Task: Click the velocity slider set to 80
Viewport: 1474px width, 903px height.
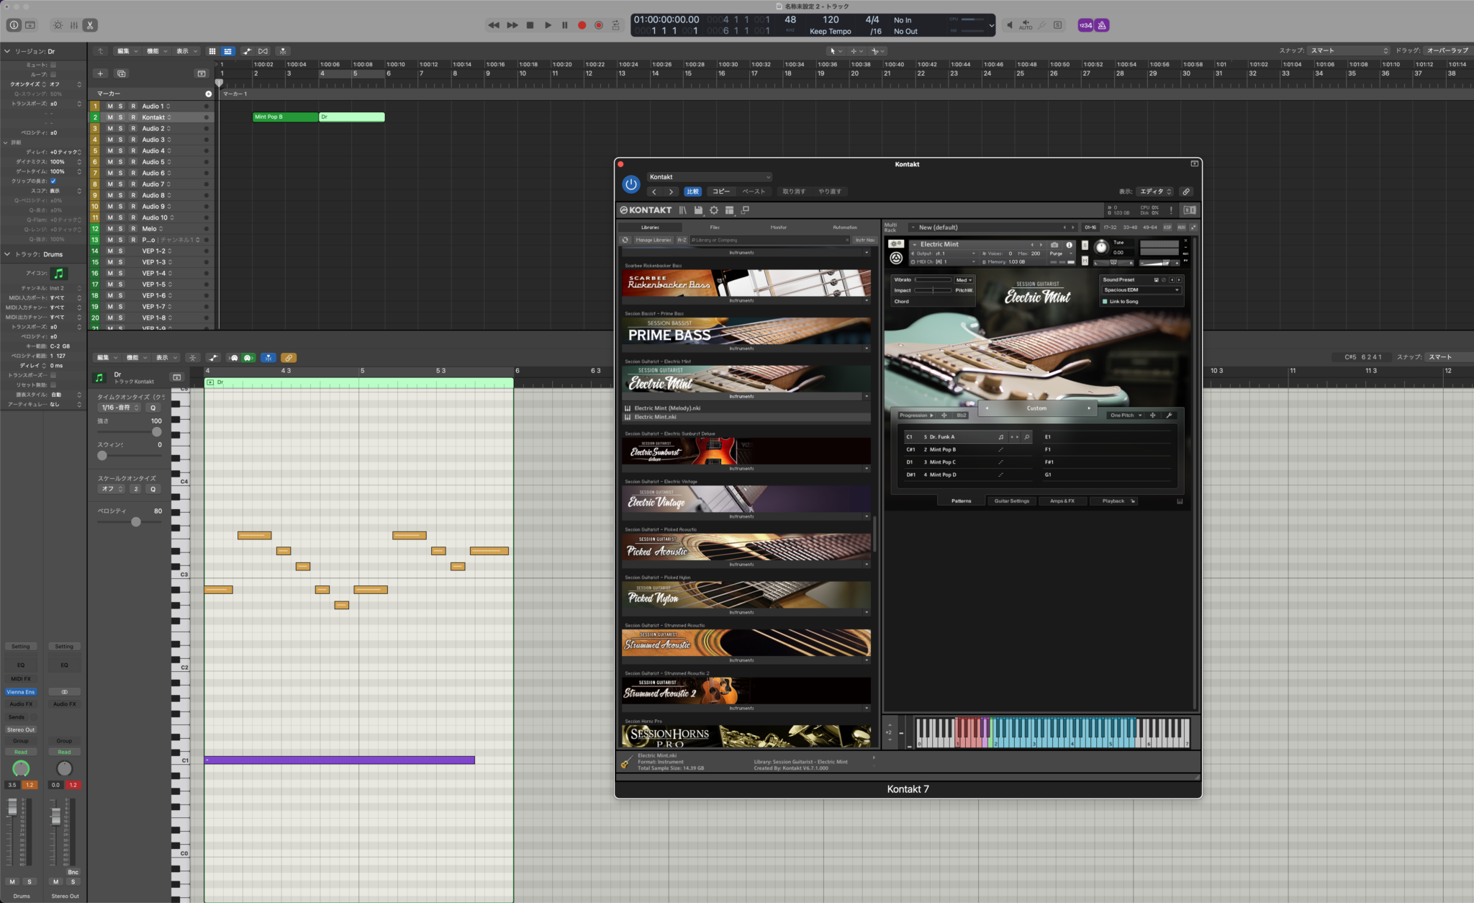Action: 136,521
